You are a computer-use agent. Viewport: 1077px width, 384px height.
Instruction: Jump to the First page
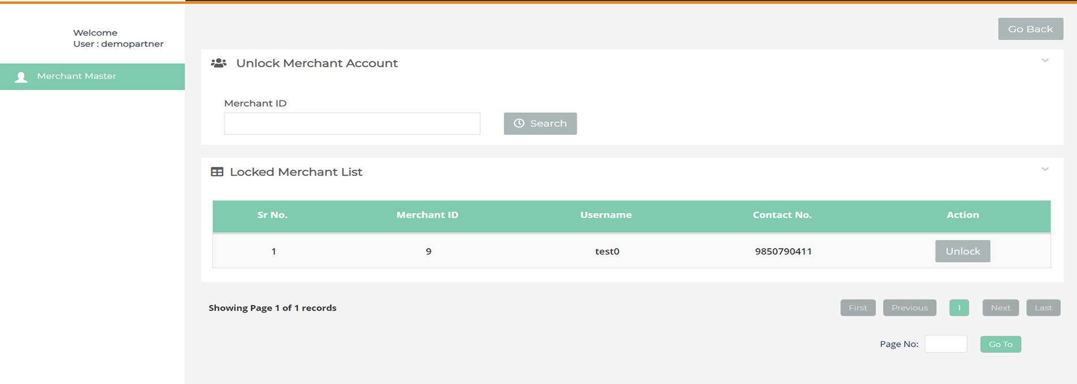(858, 308)
